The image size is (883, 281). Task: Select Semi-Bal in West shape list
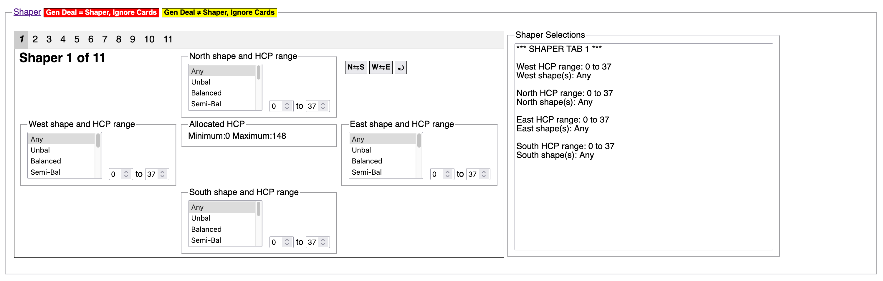click(x=61, y=172)
